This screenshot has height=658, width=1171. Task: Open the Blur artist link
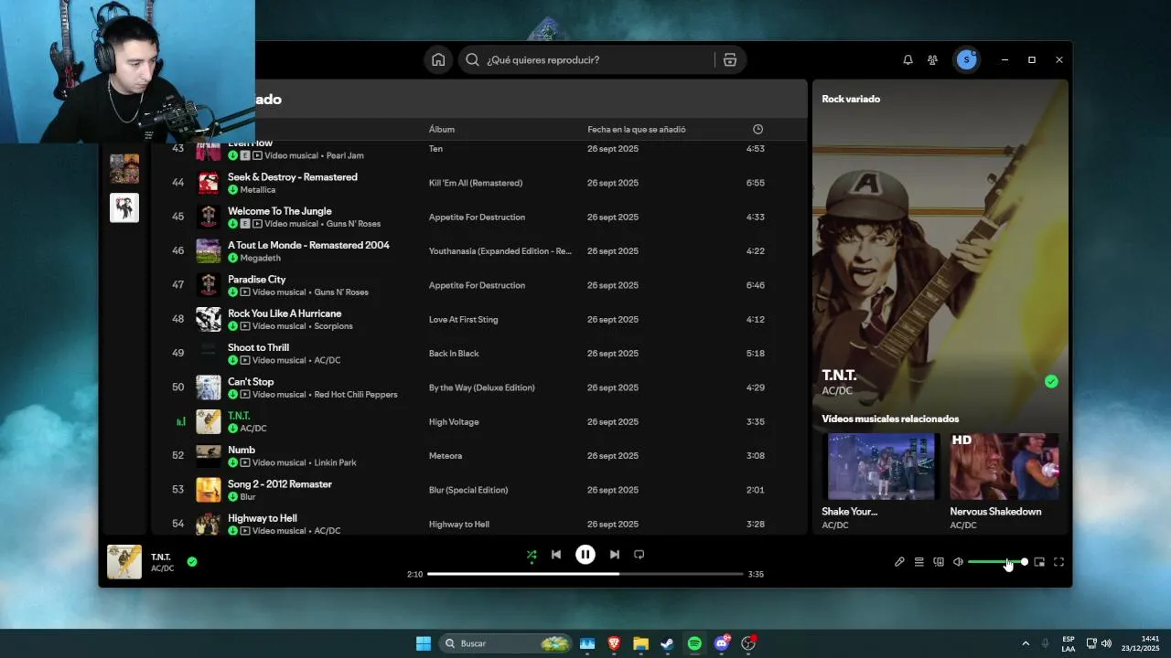[248, 497]
